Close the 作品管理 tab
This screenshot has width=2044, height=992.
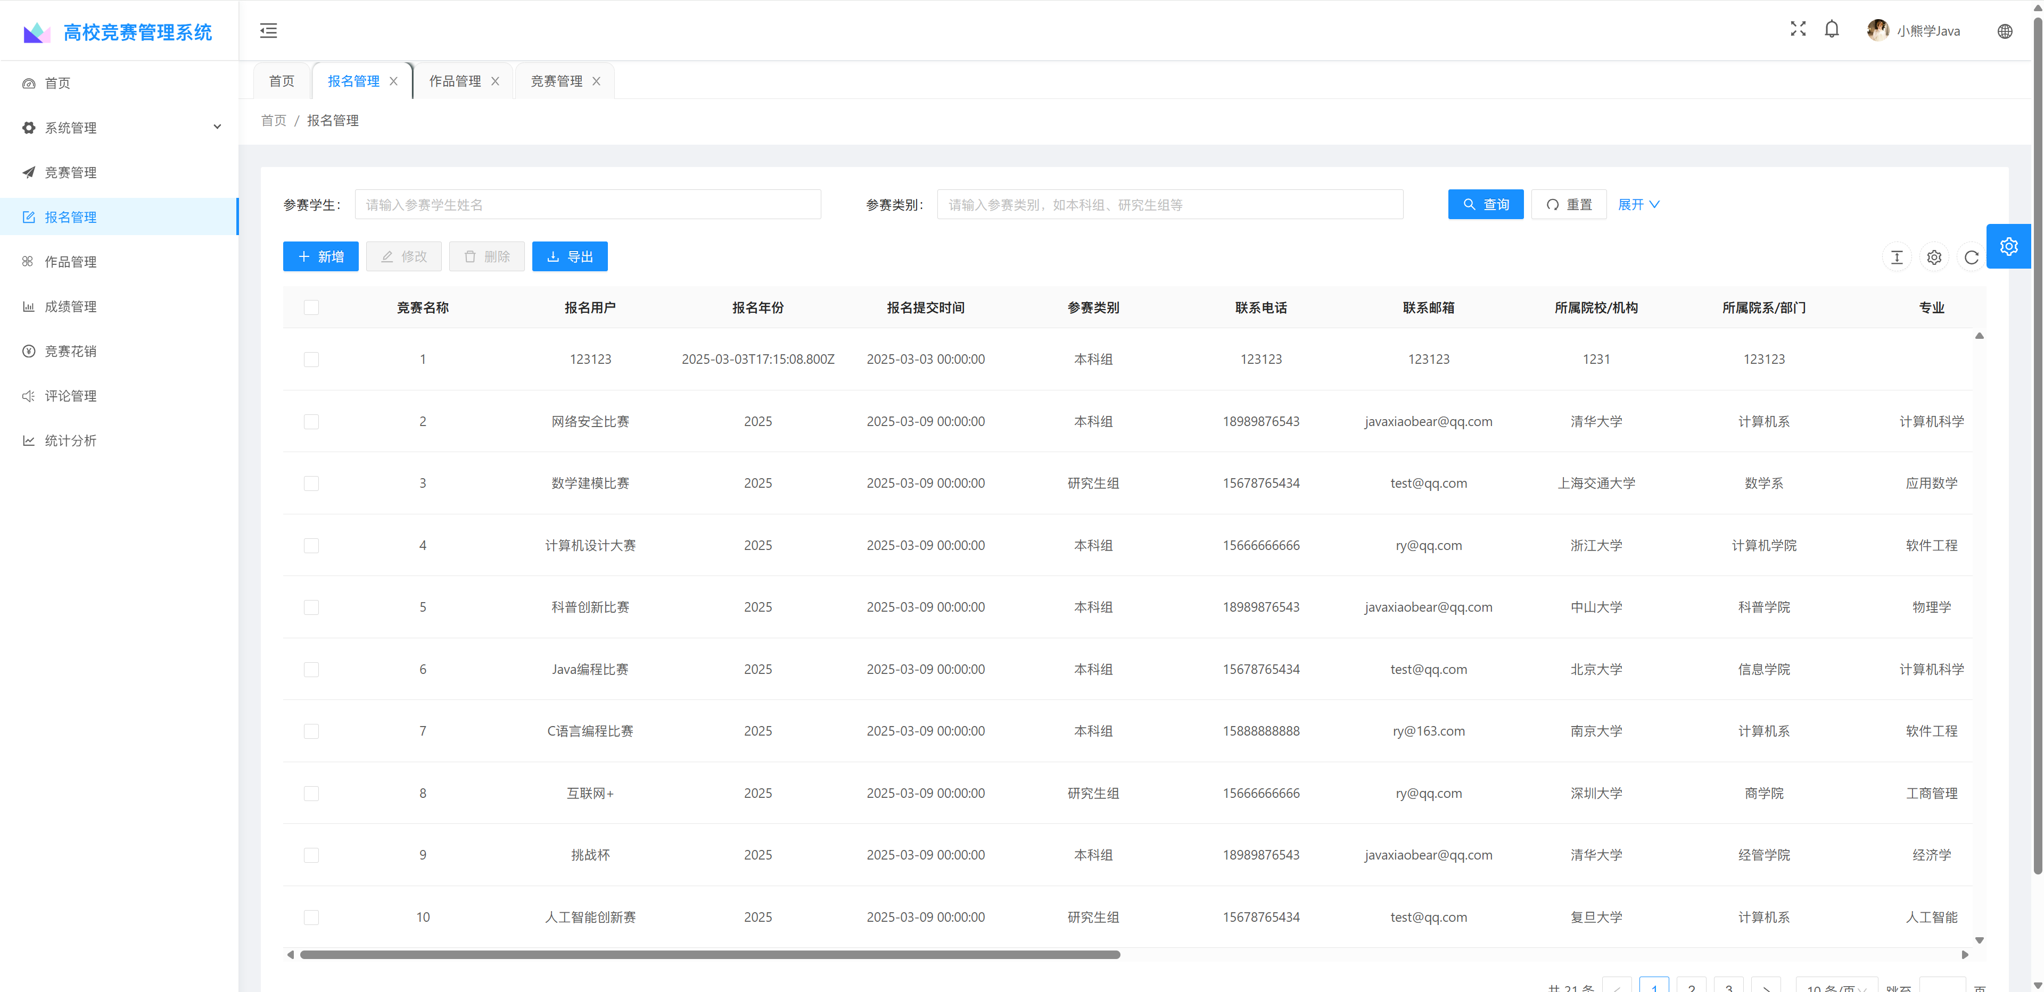point(495,81)
